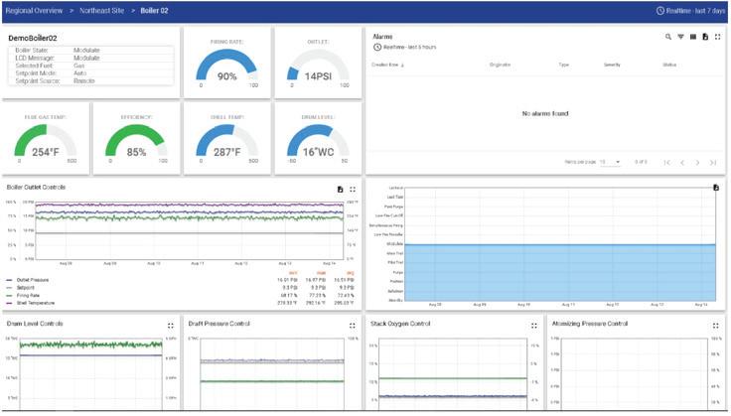
Task: Sort alarms by Created time column
Action: pos(387,65)
